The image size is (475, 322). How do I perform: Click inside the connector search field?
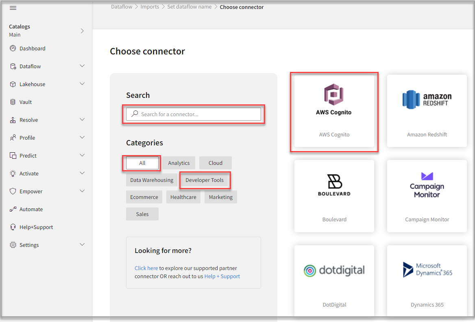[195, 114]
